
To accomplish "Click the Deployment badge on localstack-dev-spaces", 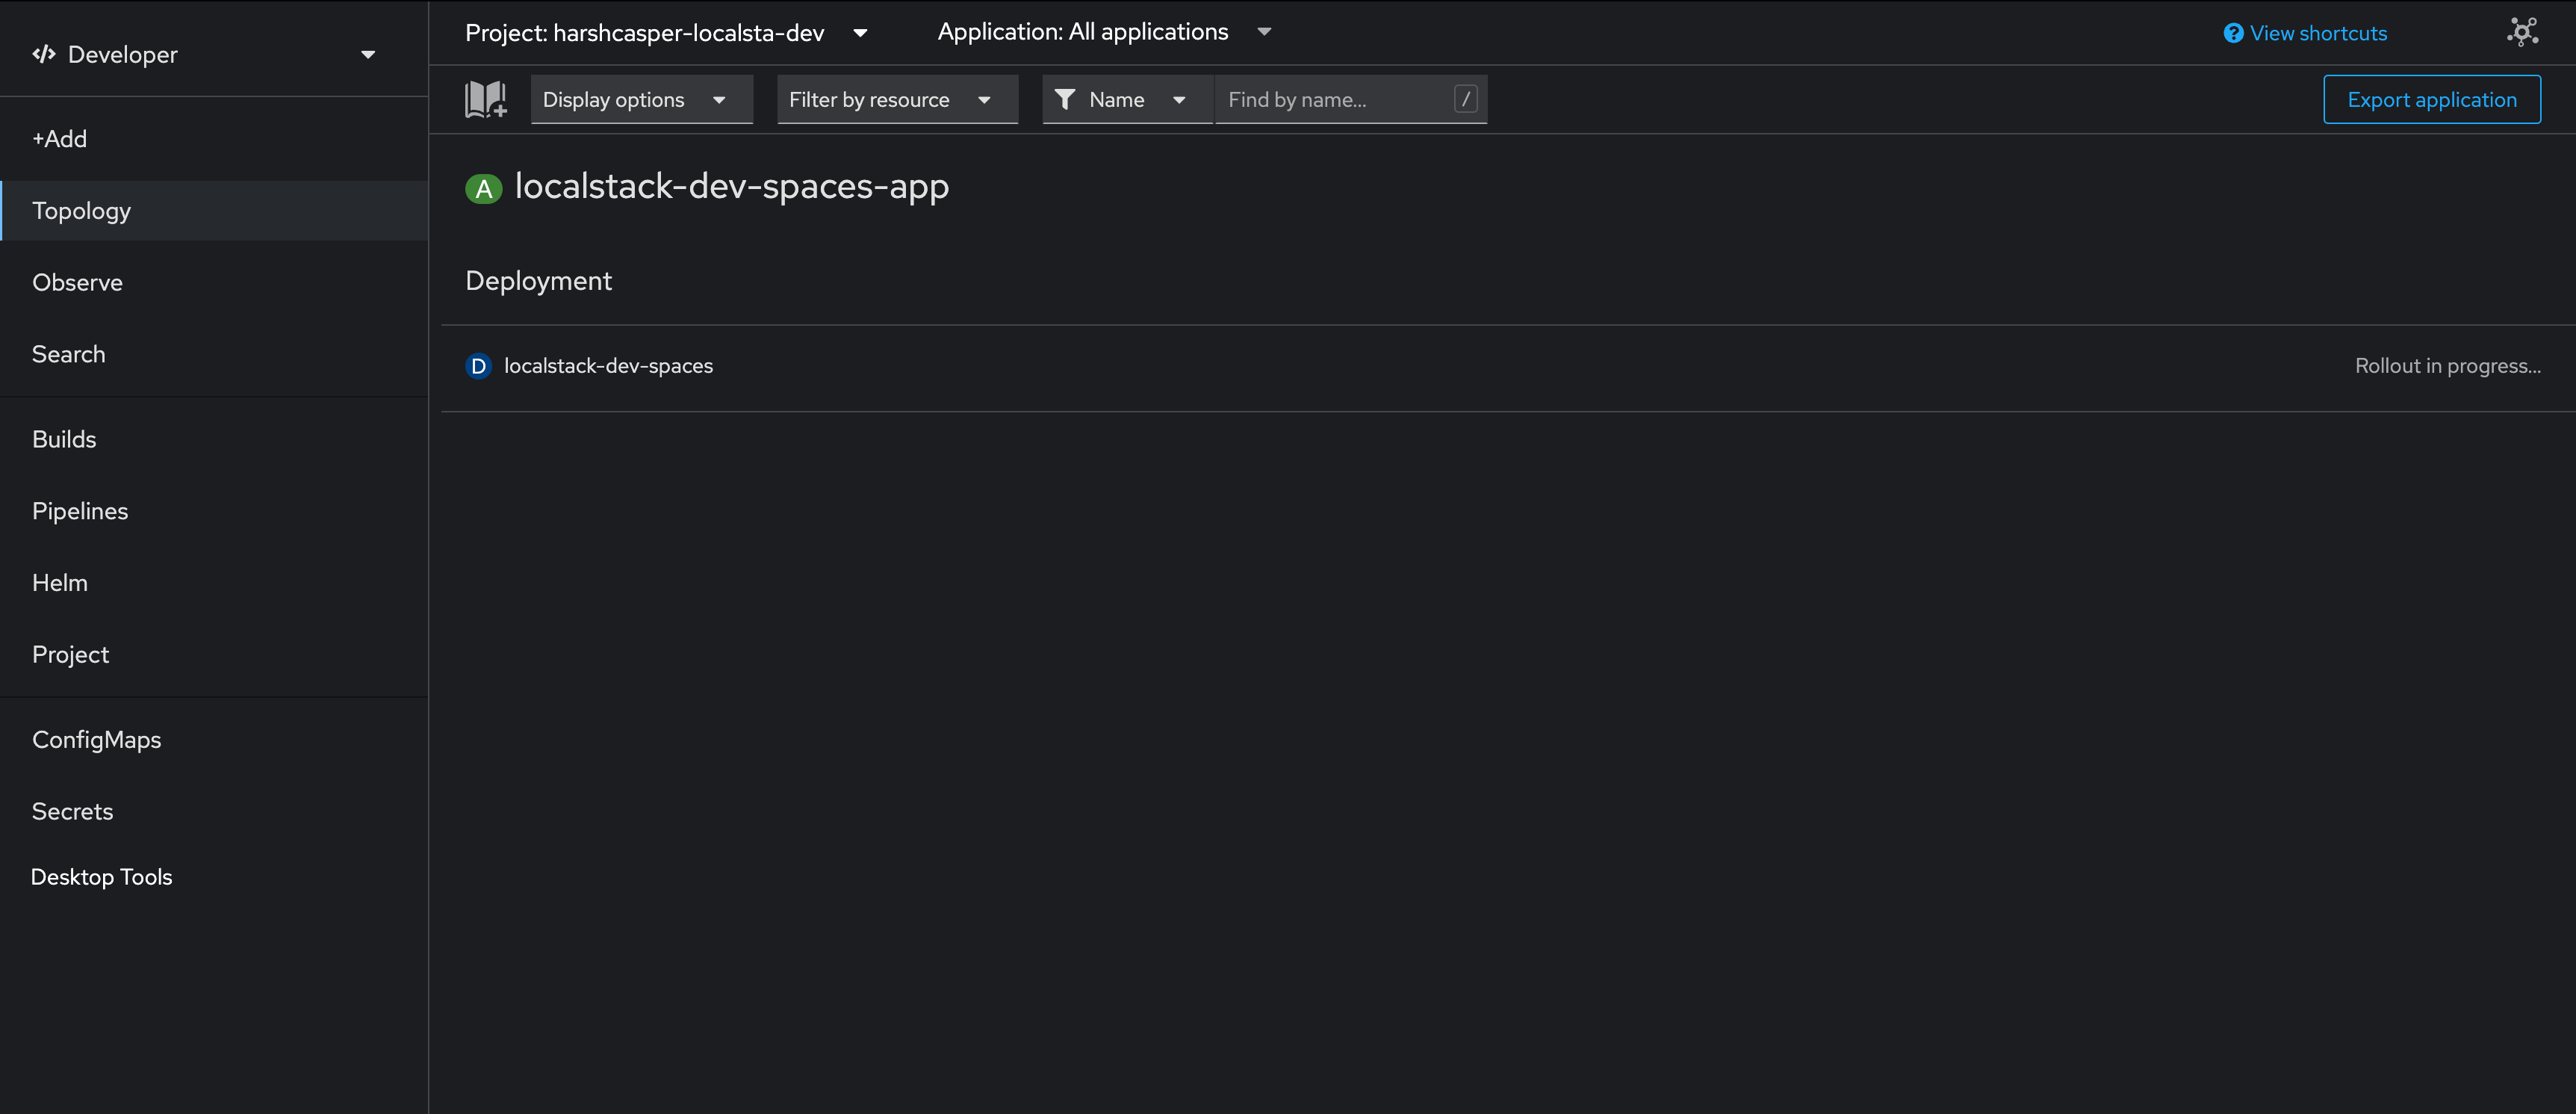I will pos(478,366).
